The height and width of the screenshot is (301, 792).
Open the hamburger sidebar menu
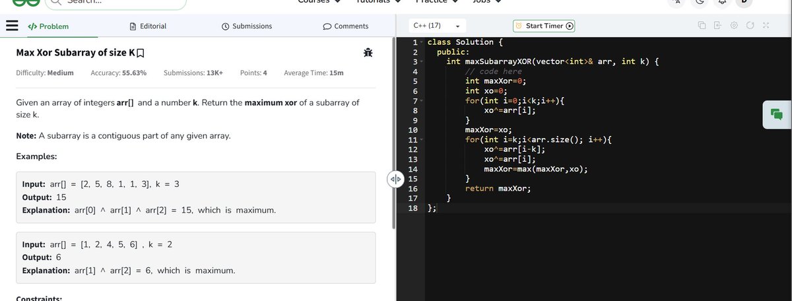[x=11, y=26]
